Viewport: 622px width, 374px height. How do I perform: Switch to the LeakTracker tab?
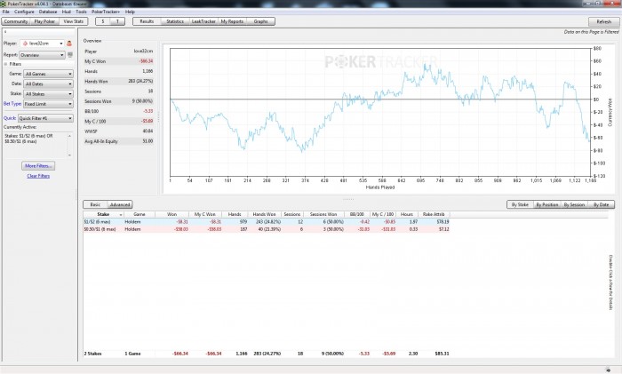tap(203, 21)
